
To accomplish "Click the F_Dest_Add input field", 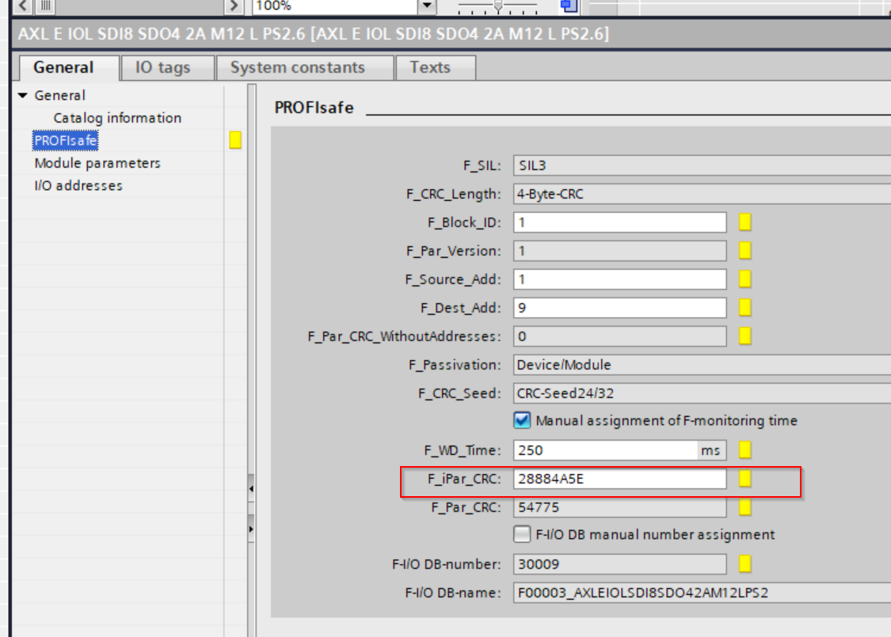I will click(620, 307).
